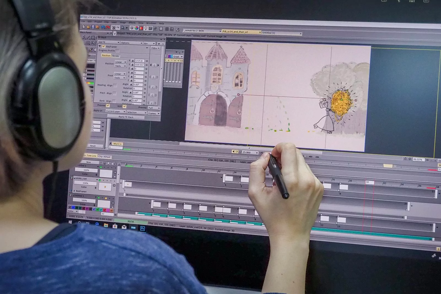Enable the Heading Align checkbox

tap(115, 85)
